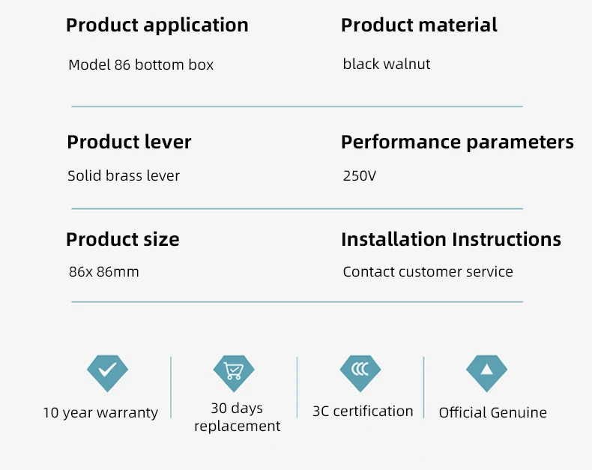Select the Model 86 bottom box text
Viewport: 592px width, 470px height.
click(x=141, y=64)
